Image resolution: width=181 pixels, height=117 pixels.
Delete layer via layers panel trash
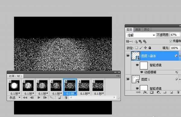coord(178,92)
